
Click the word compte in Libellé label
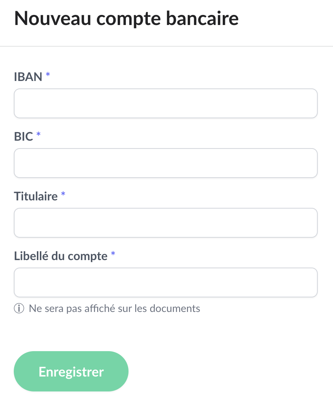click(90, 257)
